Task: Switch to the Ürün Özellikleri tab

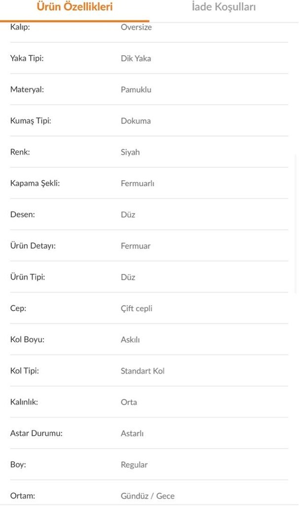Action: pos(75,7)
